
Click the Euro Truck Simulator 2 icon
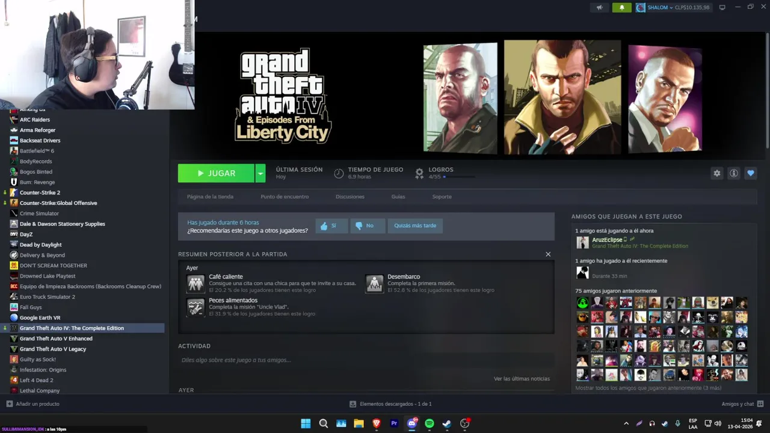coord(14,296)
